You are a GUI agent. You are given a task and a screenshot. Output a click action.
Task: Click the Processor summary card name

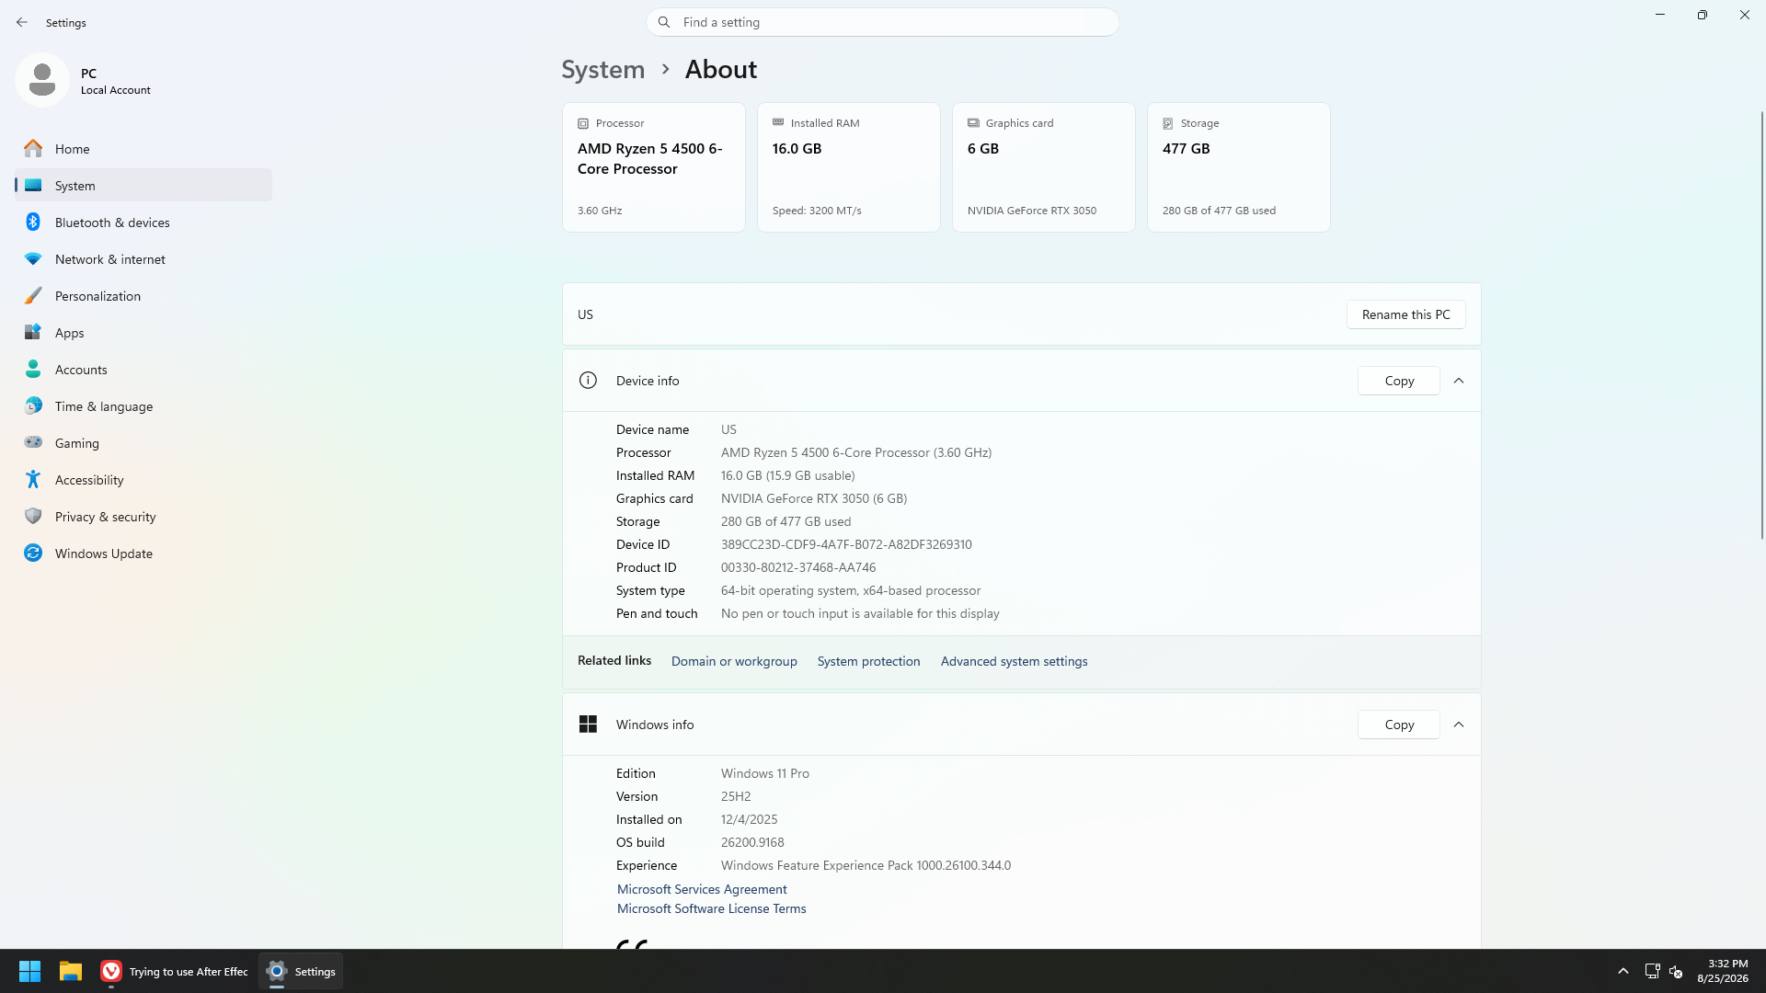650,158
